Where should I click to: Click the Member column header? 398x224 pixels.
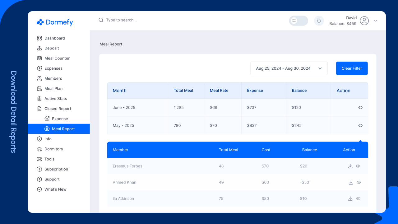[121, 150]
